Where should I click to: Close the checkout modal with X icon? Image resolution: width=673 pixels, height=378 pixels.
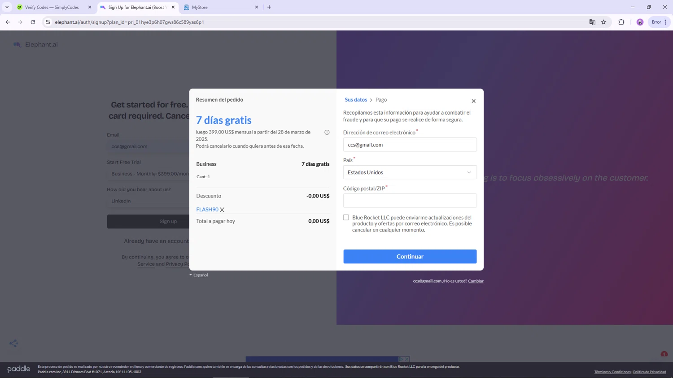pyautogui.click(x=473, y=101)
